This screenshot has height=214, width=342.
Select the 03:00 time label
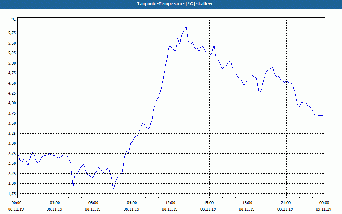(56, 202)
